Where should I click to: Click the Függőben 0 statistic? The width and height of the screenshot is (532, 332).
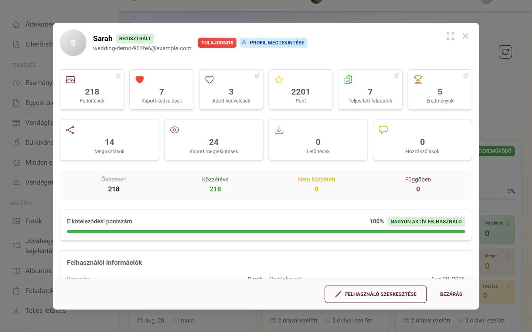(x=418, y=184)
